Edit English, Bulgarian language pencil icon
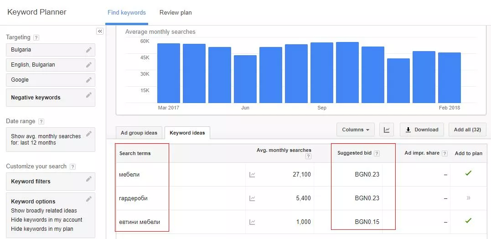This screenshot has width=491, height=239. coord(89,65)
